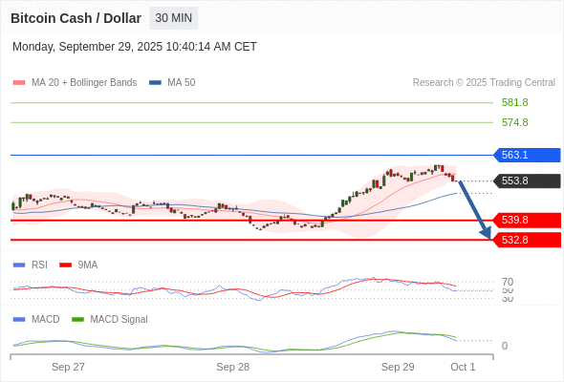Toggle the MACD Signal legend label
Screen dimensions: 564x382
click(x=119, y=320)
